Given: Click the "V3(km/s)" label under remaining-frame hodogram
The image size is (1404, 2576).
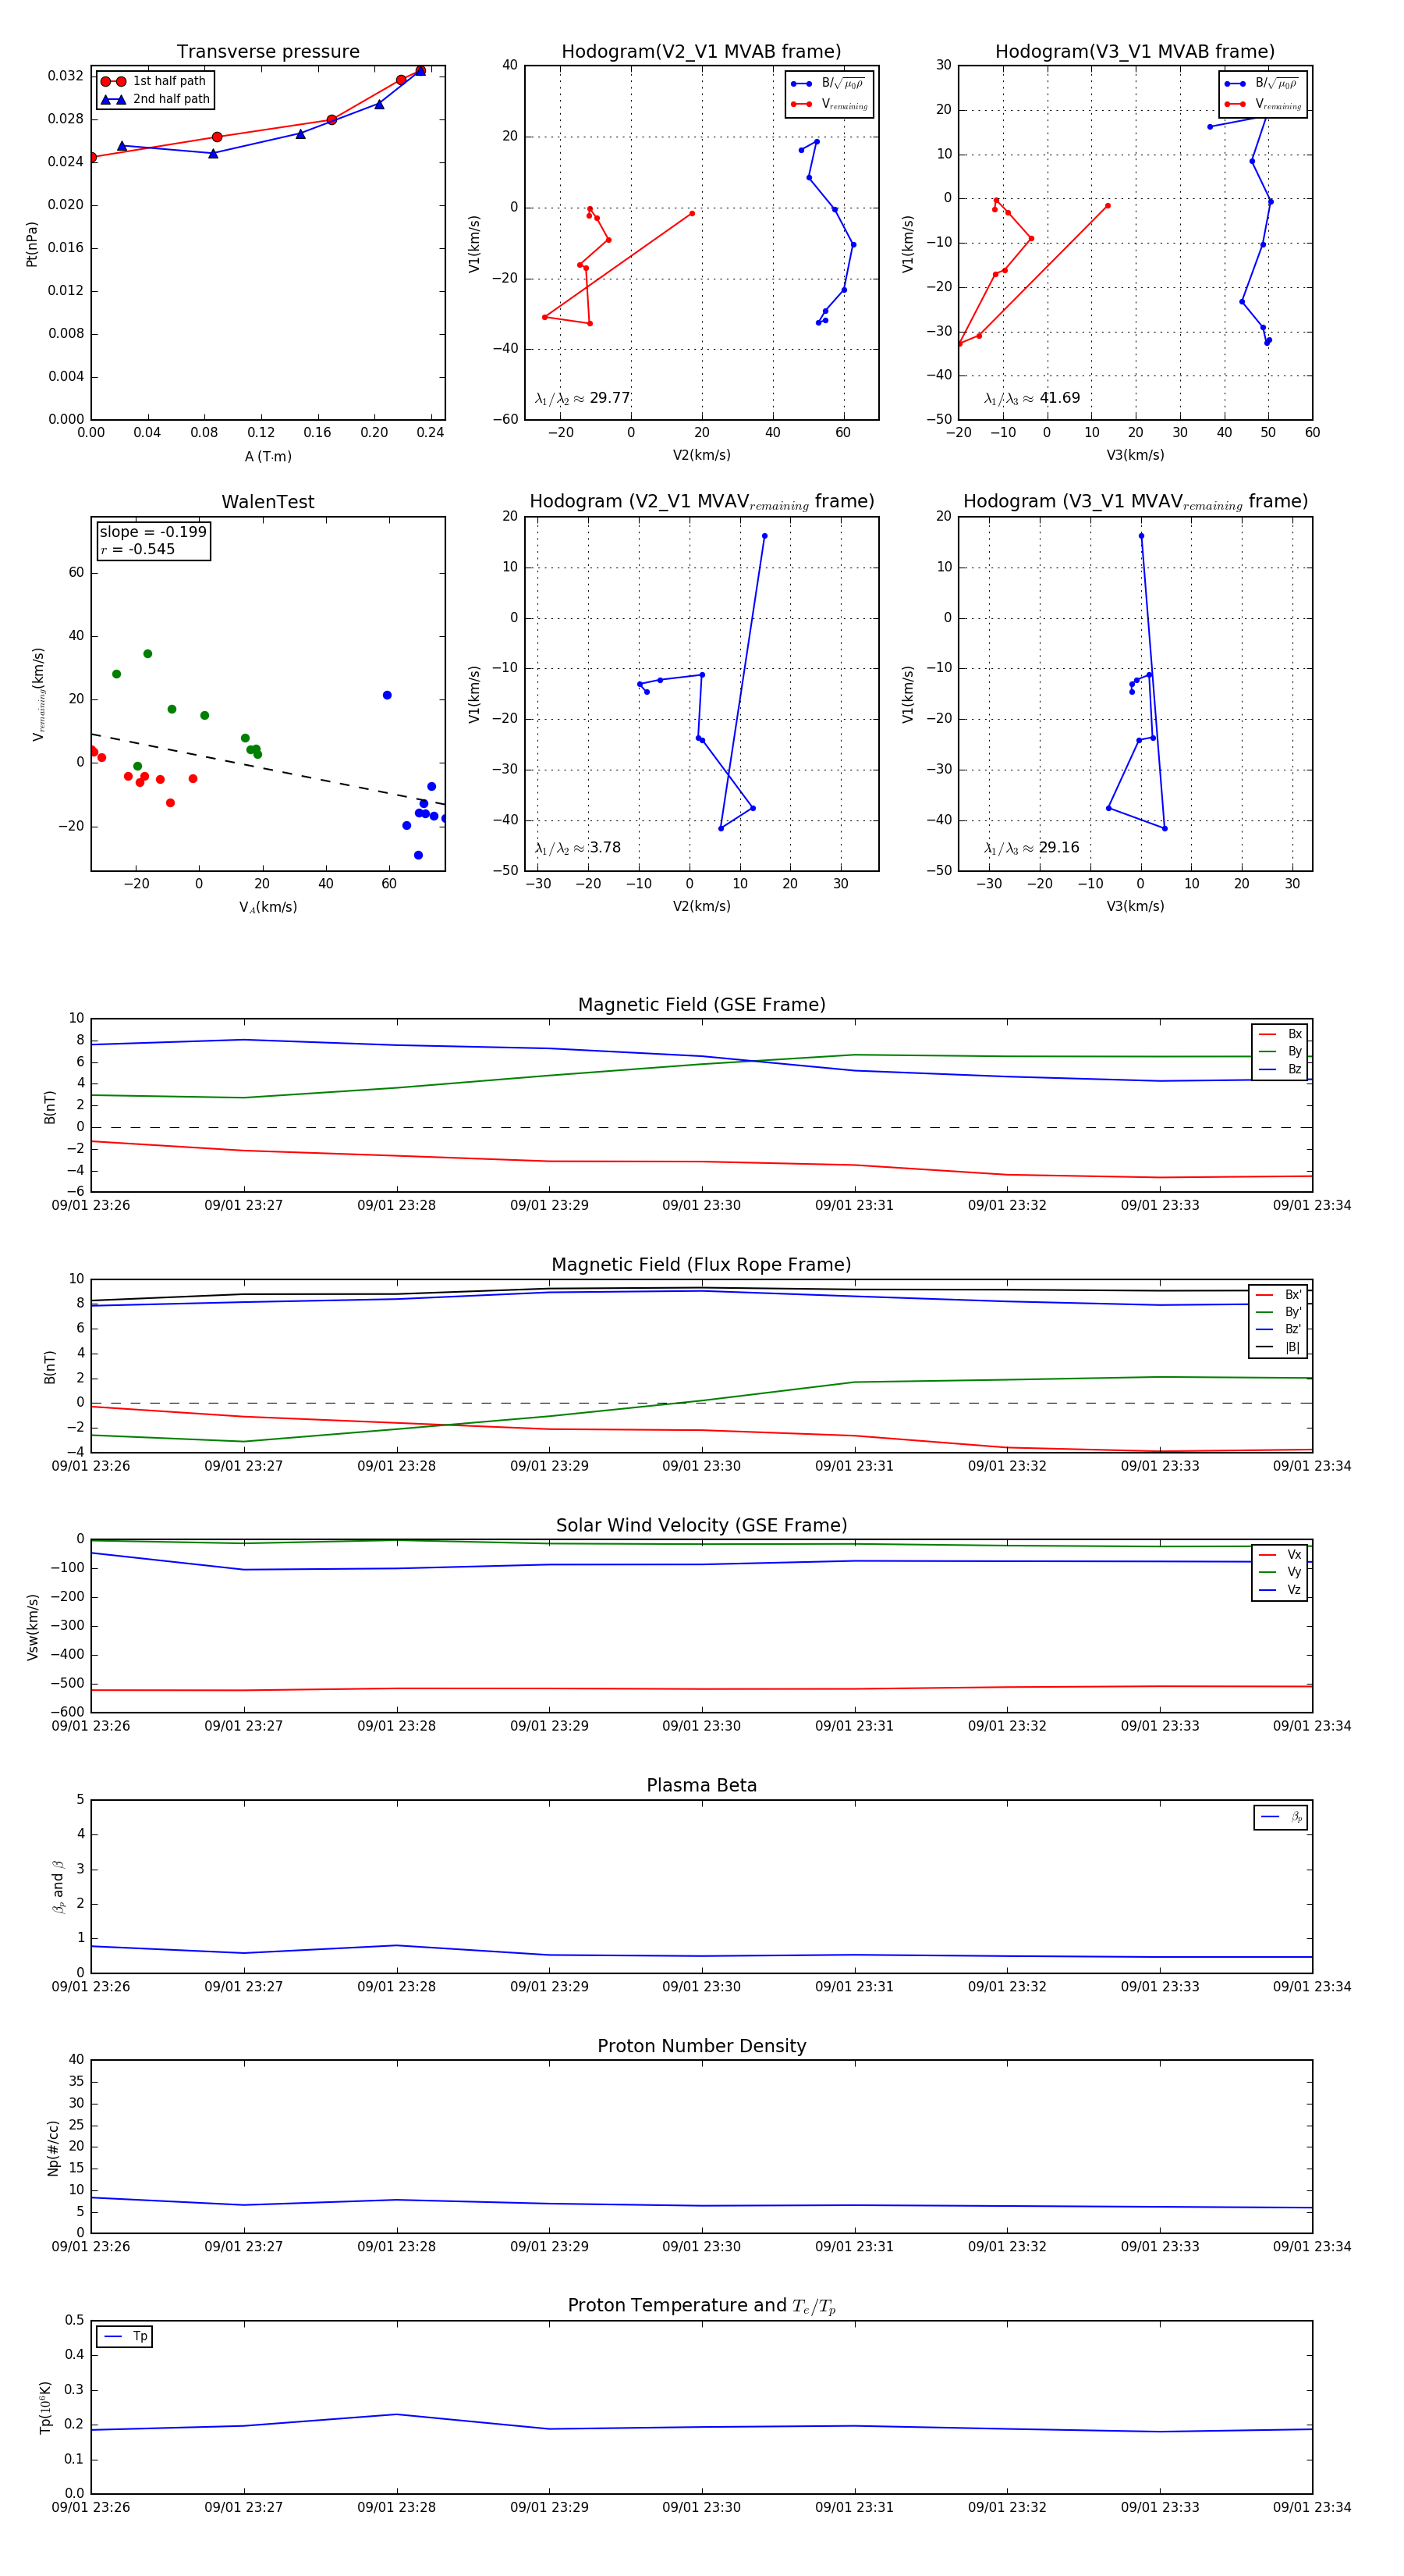Looking at the screenshot, I should point(1135,907).
